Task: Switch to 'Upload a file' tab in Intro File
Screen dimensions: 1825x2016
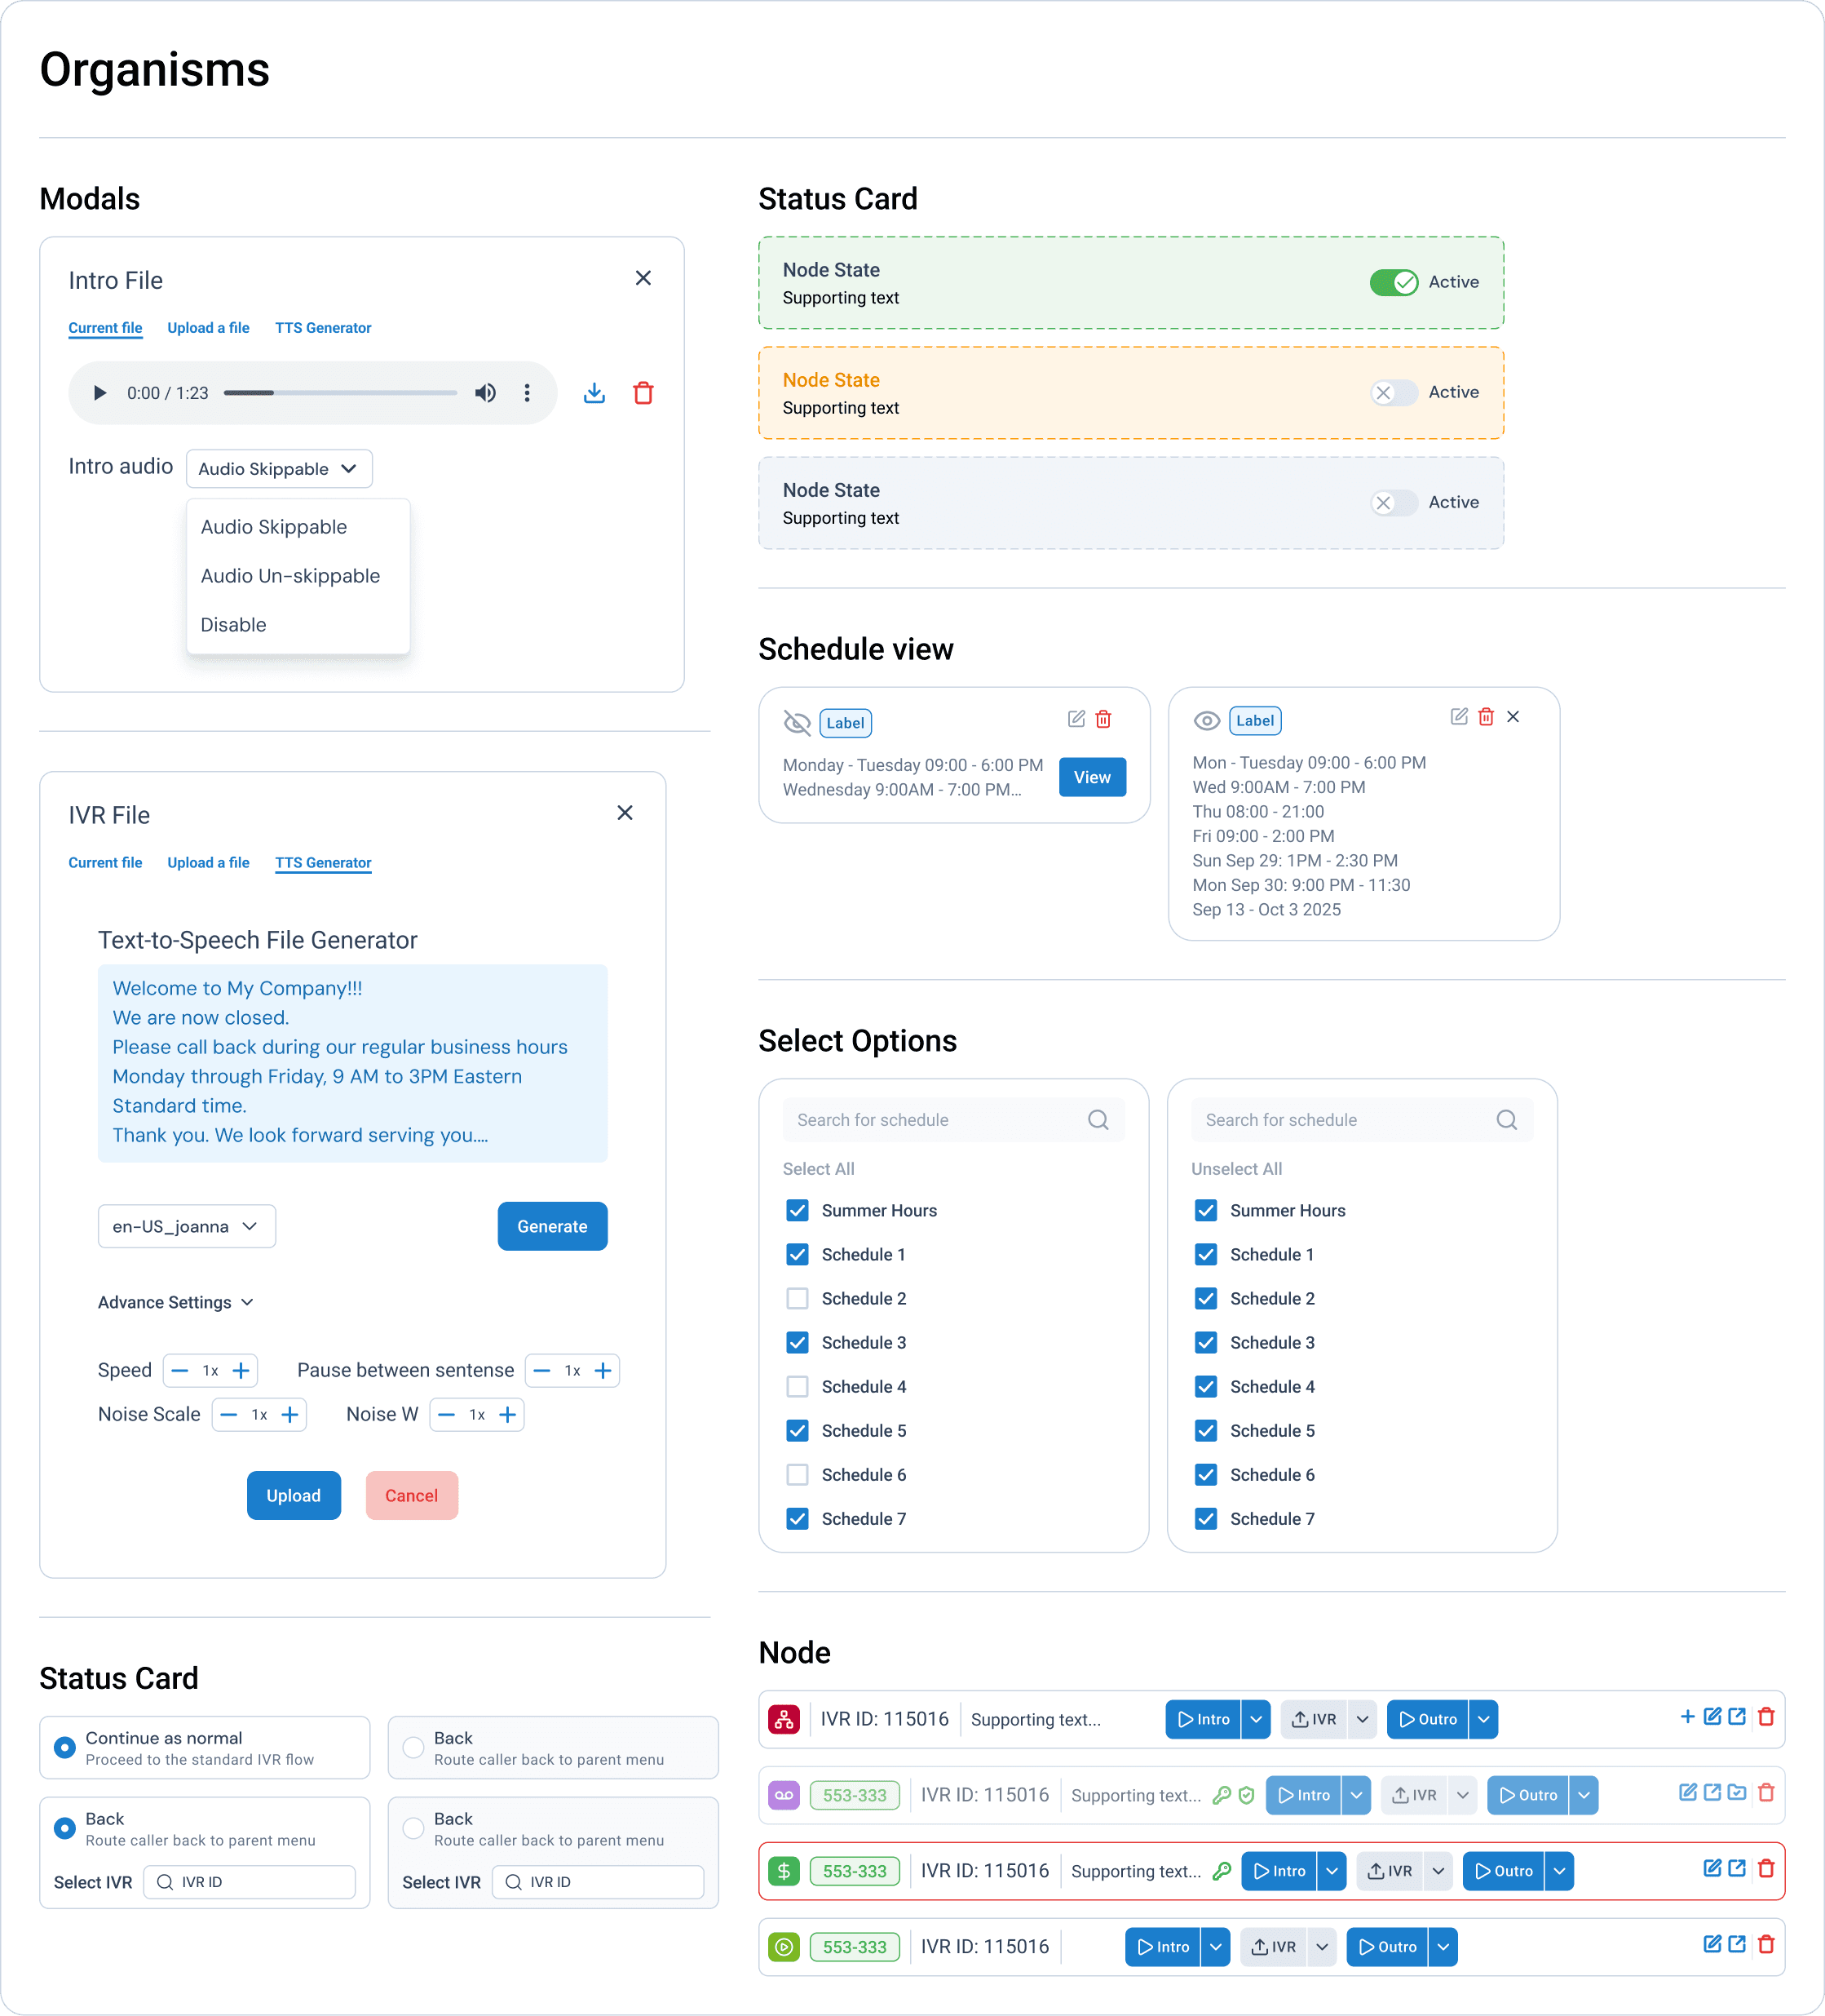Action: tap(208, 328)
